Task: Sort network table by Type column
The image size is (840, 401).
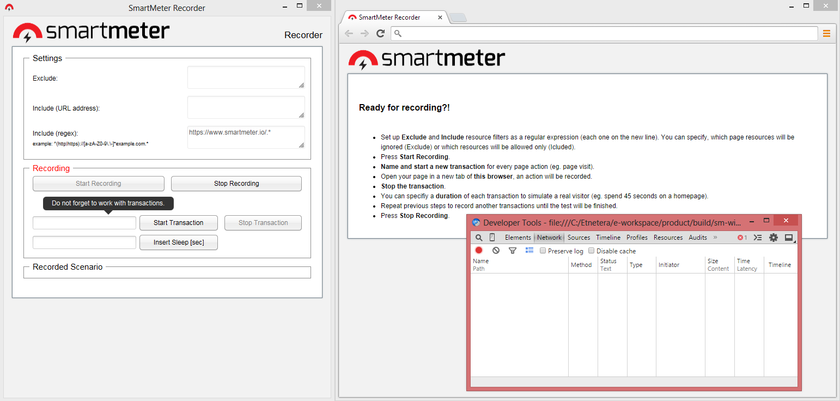Action: pos(641,265)
